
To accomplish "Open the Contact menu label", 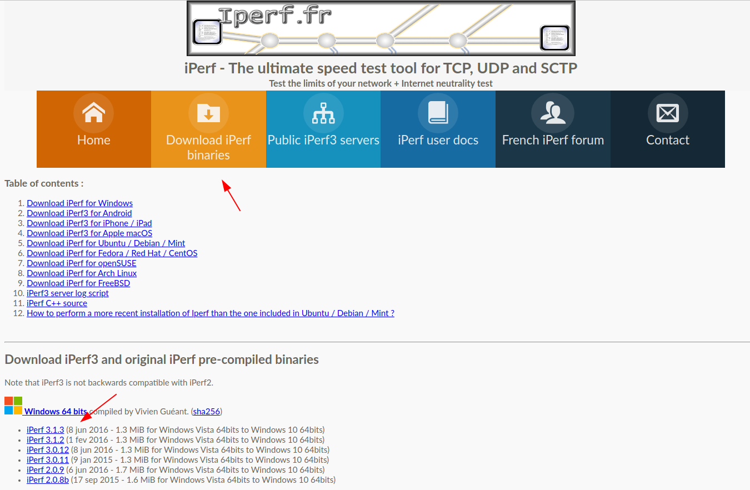I will (x=668, y=140).
